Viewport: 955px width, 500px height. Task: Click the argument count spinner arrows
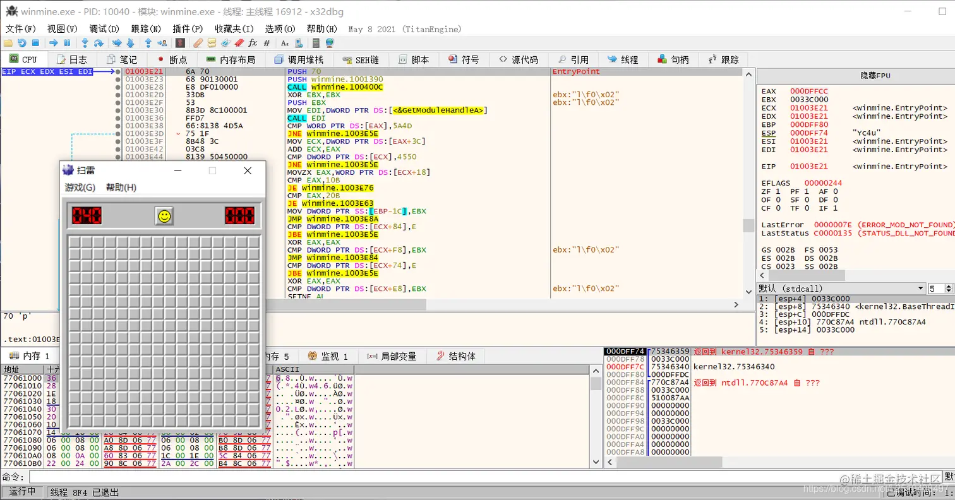[x=949, y=289]
